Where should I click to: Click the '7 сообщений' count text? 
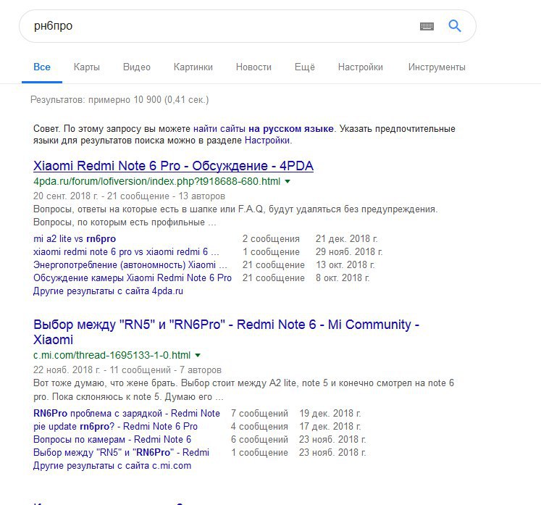(259, 414)
